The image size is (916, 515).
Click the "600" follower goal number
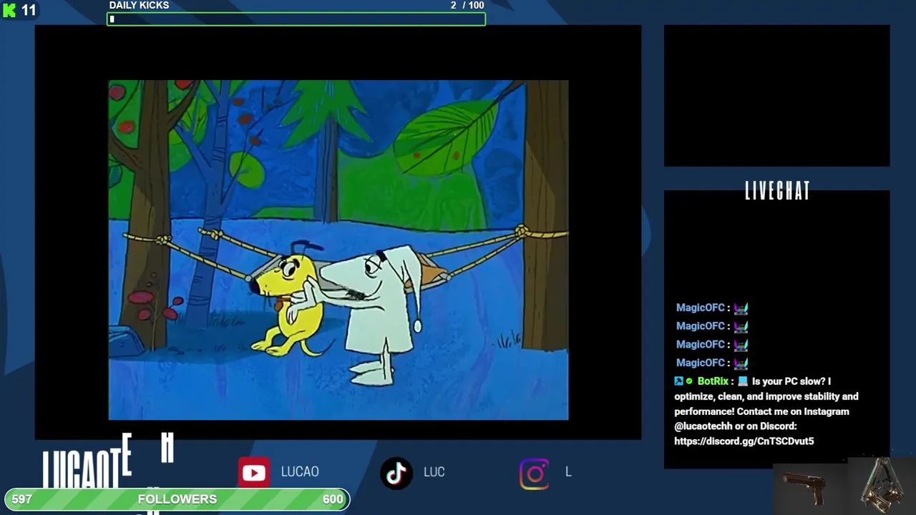click(333, 499)
